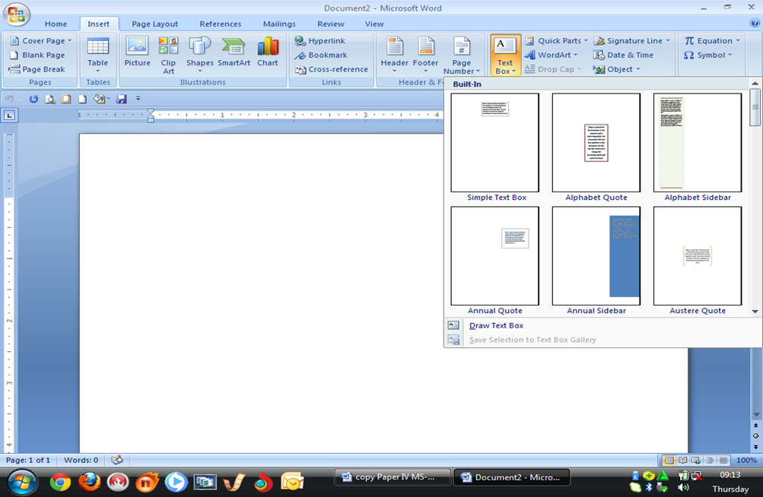Viewport: 763px width, 497px height.
Task: Click the Office Button orb
Action: coord(16,14)
